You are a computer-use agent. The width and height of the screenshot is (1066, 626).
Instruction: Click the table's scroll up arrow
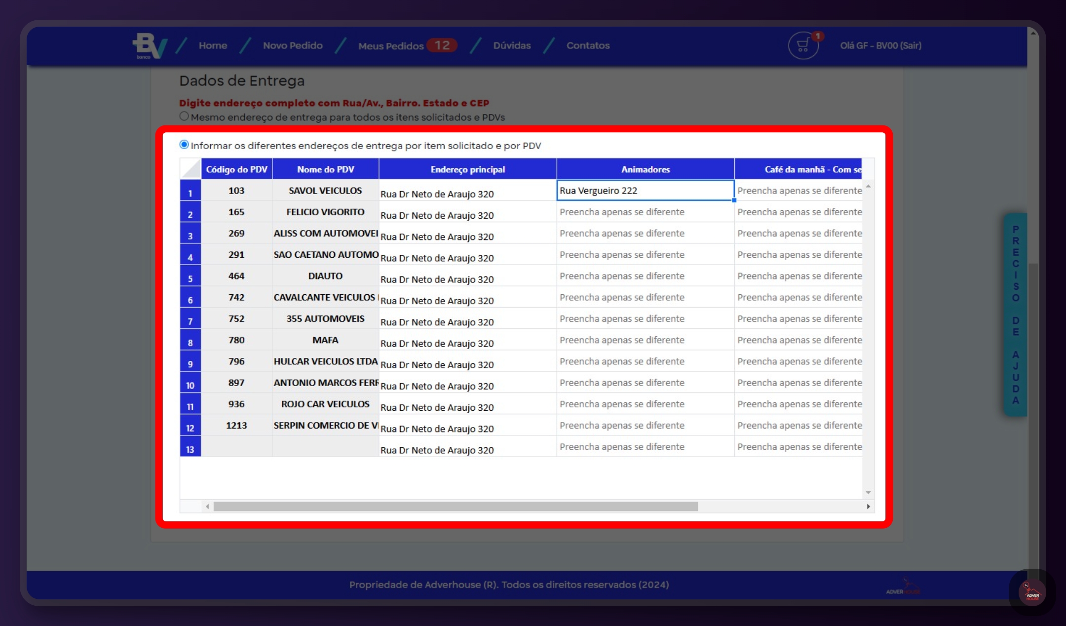pos(868,186)
